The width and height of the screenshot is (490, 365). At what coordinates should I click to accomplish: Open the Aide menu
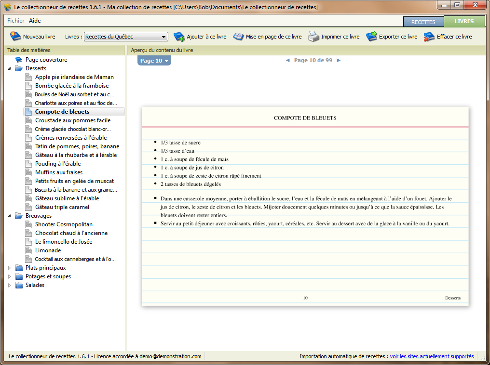click(35, 21)
